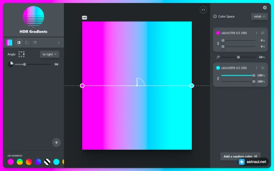Click the transition hint icon between the color stops
The width and height of the screenshot is (274, 171).
(x=218, y=57)
